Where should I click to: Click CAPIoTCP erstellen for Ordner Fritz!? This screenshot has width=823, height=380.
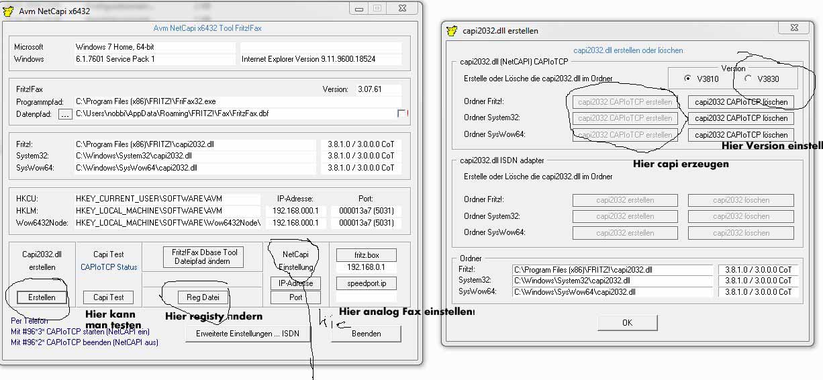point(625,102)
